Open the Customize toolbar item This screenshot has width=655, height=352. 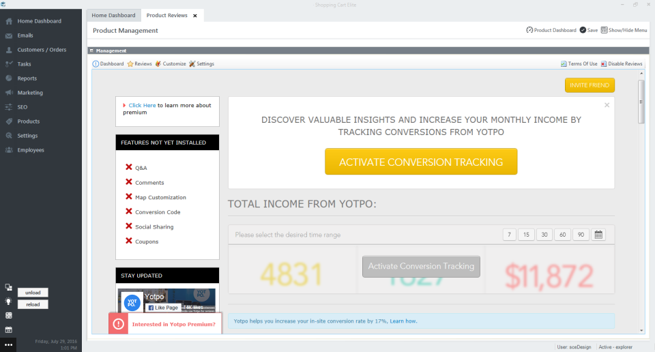(x=171, y=64)
